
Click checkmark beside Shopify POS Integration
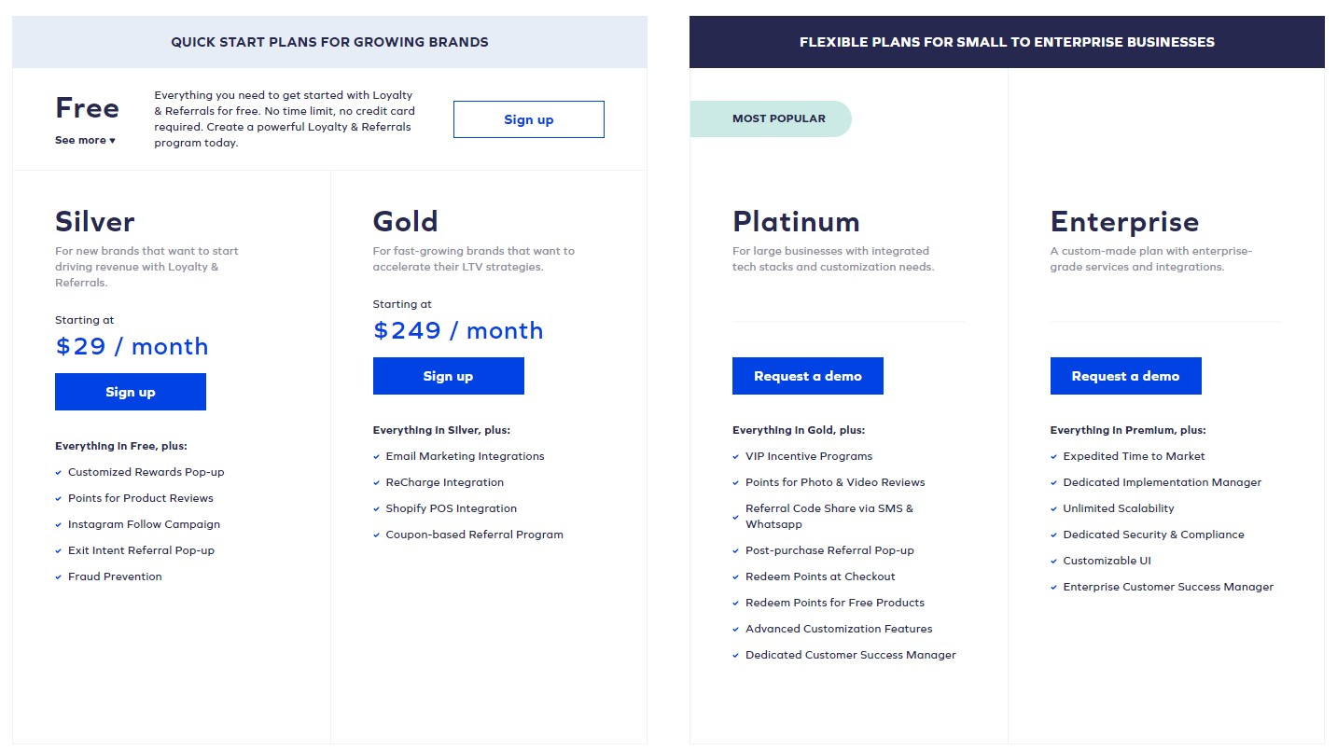(x=377, y=509)
